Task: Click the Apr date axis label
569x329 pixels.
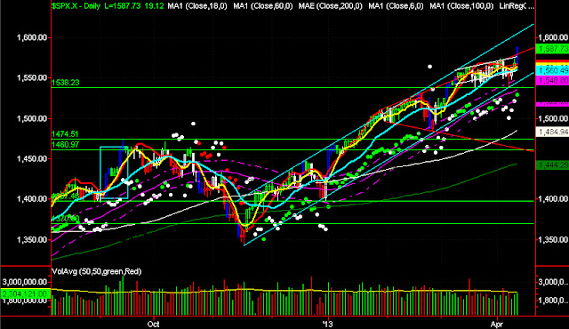Action: (496, 324)
